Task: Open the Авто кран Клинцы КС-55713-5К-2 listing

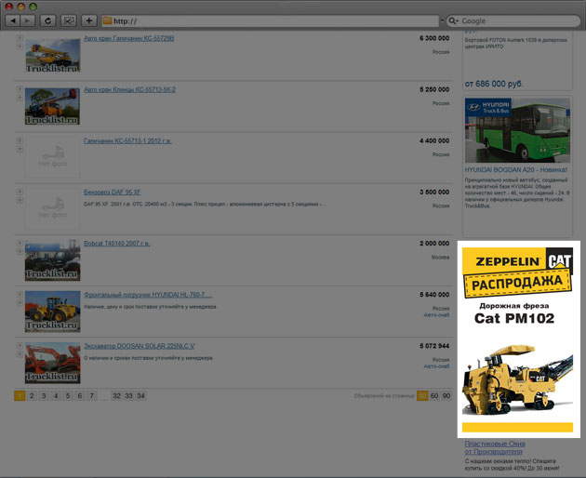Action: coord(129,89)
